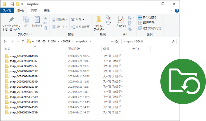Click the search magnifier icon

[173, 41]
